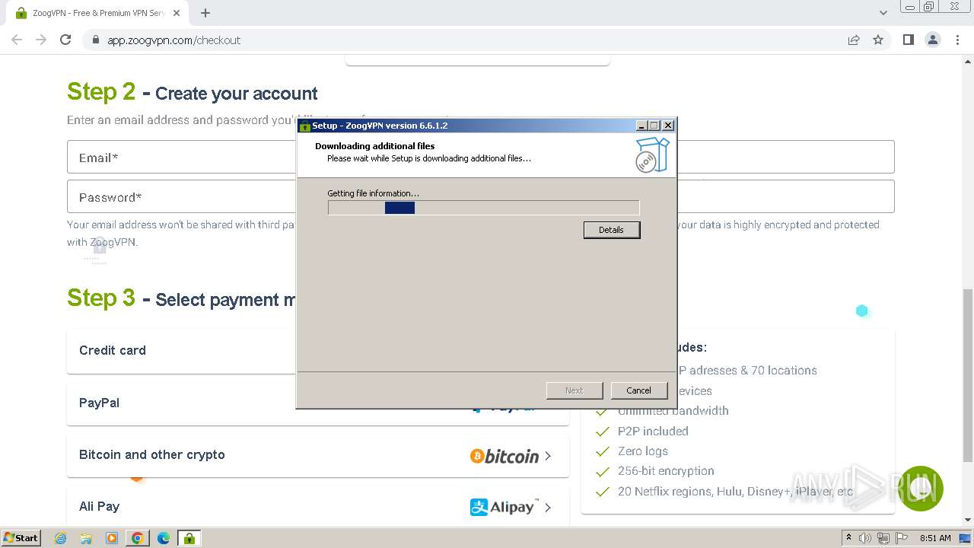Go forward in Chrome
The width and height of the screenshot is (974, 548).
41,40
